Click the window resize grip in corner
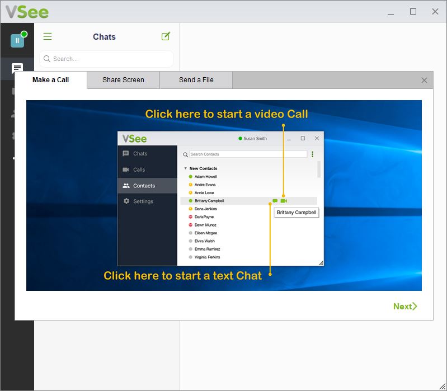The width and height of the screenshot is (447, 391). click(x=442, y=387)
